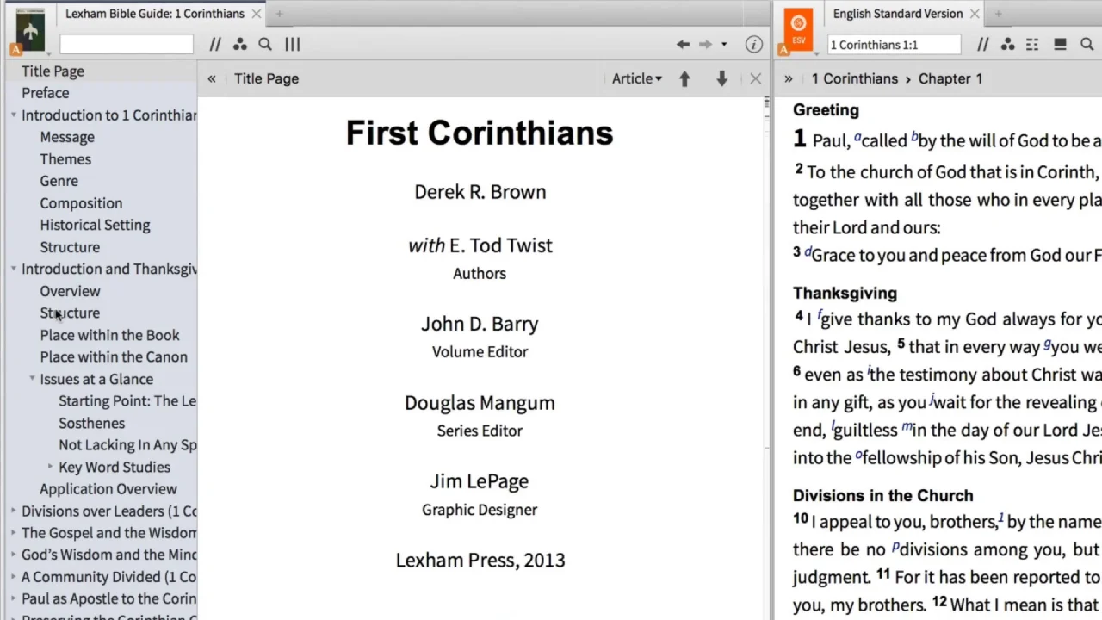Collapse Introduction and Thanksgiving section
Screen dimensions: 1102x620
[14, 270]
